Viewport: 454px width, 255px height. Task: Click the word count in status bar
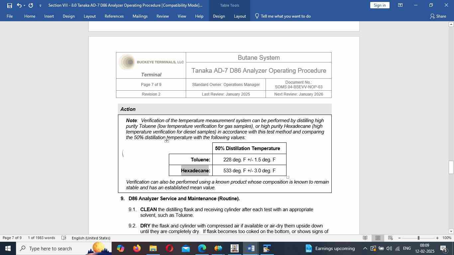click(x=42, y=238)
